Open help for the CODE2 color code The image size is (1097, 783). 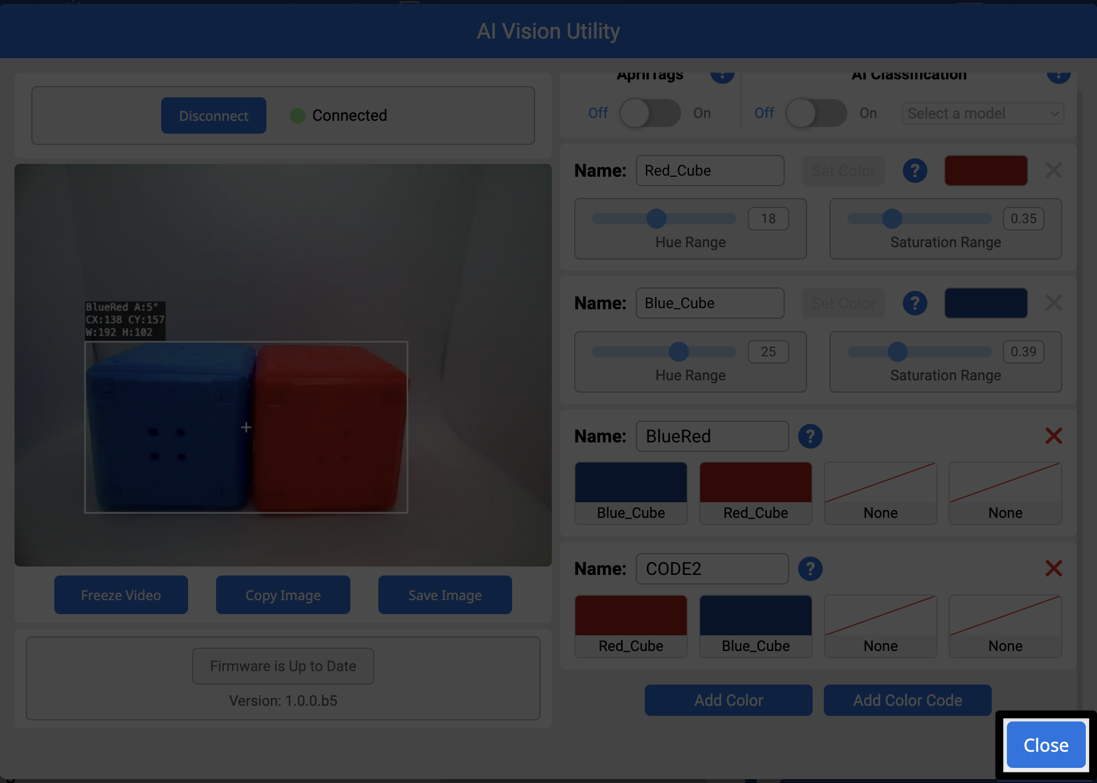point(810,568)
